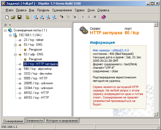Image resolution: width=161 pixels, height=130 pixels.
Task: Click the orange node marker of 53 / tcp - DNS
Action: pyautogui.click(x=20, y=45)
